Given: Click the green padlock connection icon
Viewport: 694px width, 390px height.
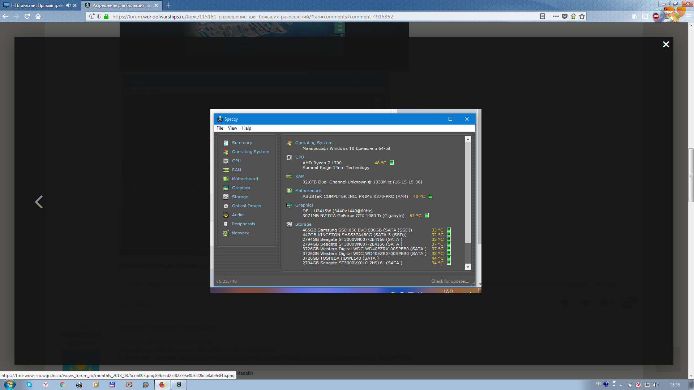Looking at the screenshot, I should point(106,16).
